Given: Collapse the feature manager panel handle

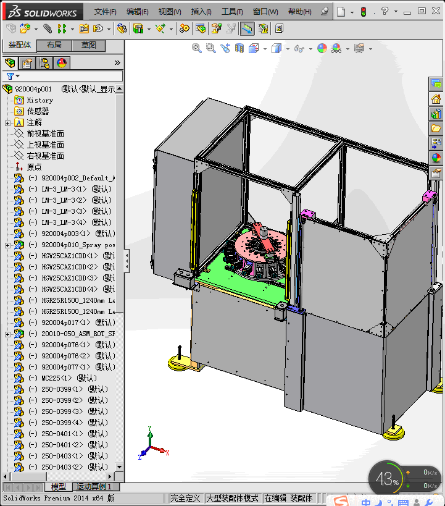Looking at the screenshot, I should click(127, 261).
